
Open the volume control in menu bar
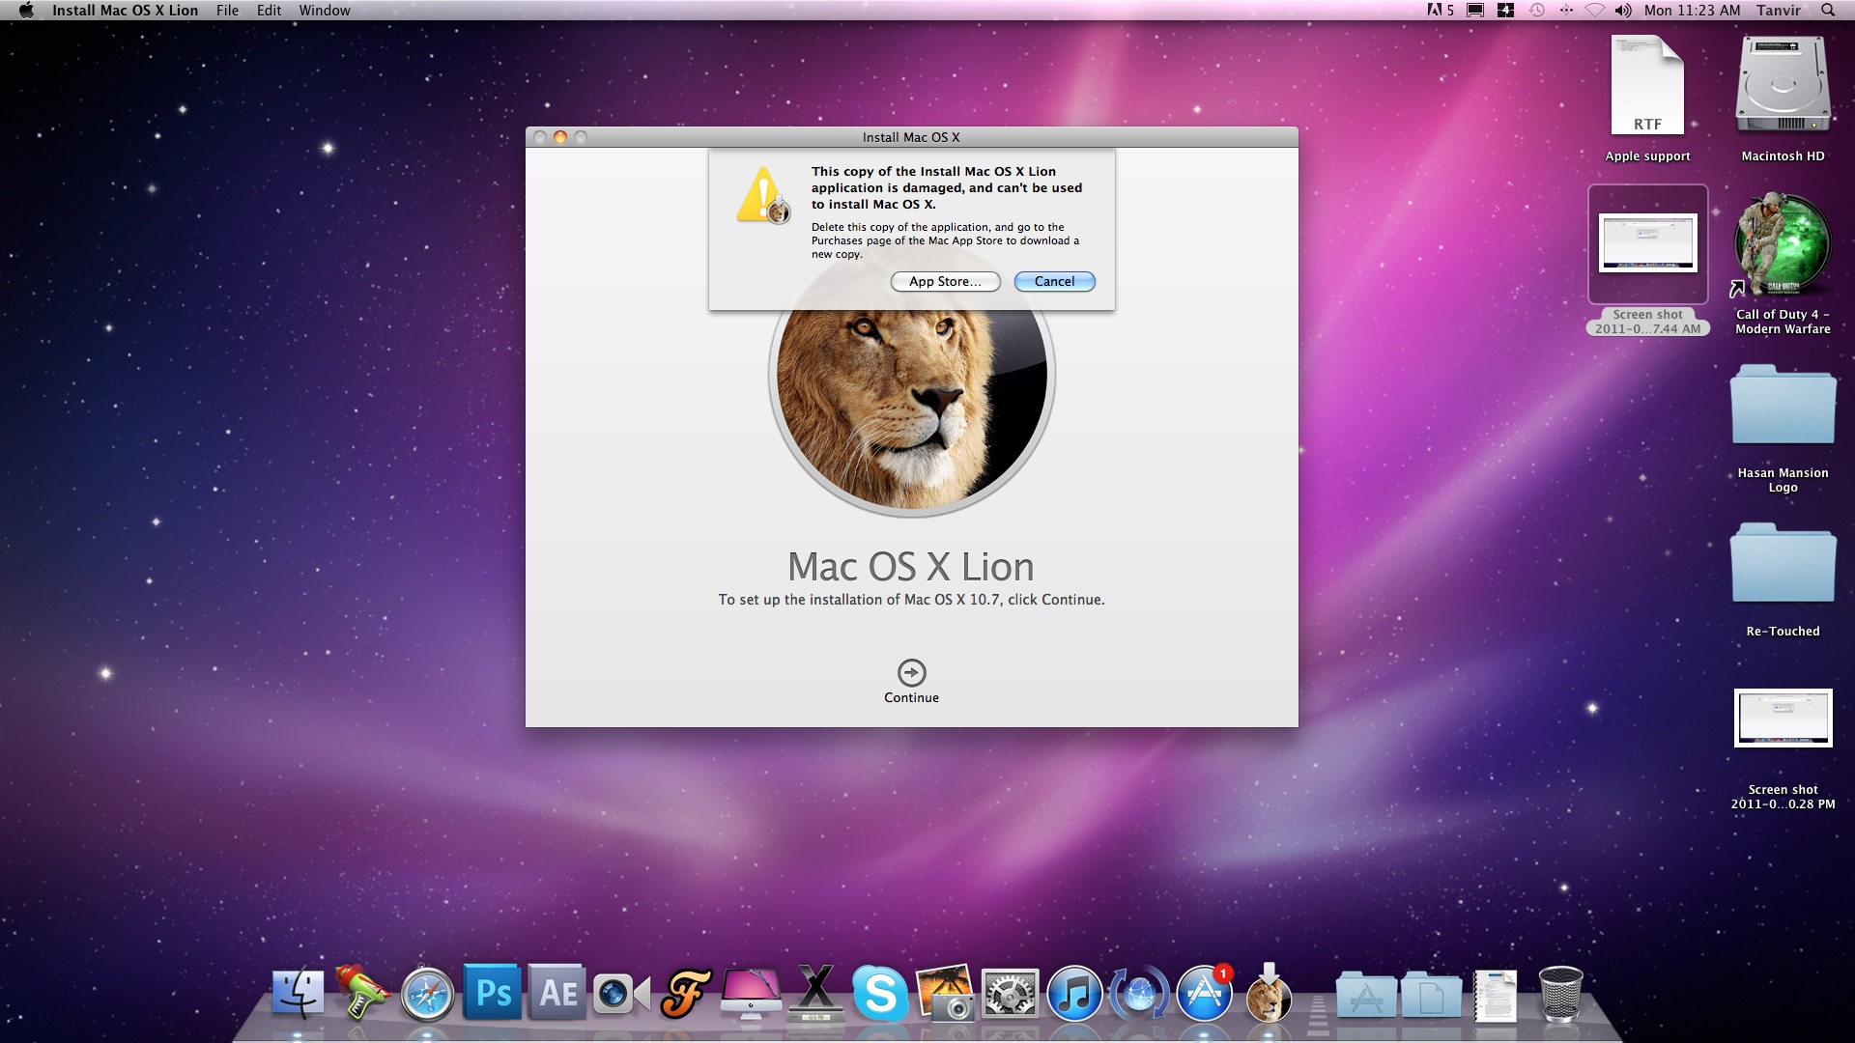pyautogui.click(x=1623, y=11)
